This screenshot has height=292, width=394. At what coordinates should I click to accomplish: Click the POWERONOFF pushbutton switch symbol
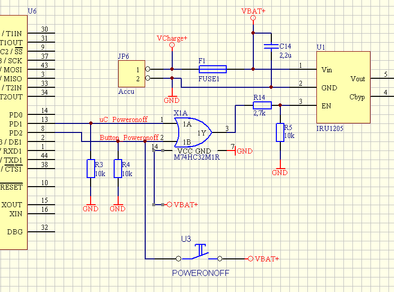click(x=199, y=252)
